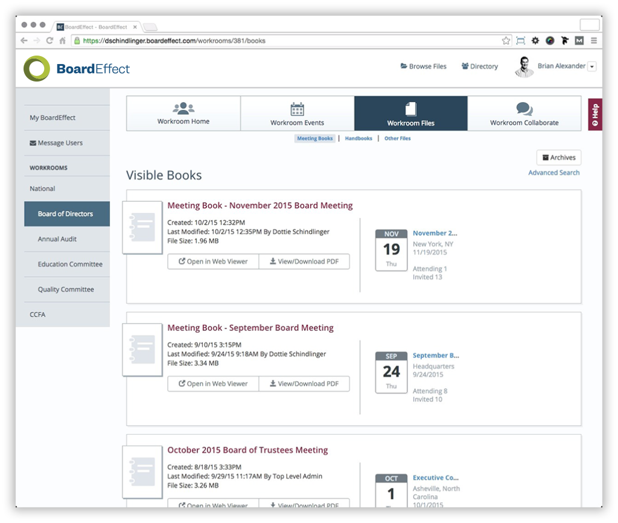Download the September Board Meeting PDF
The width and height of the screenshot is (618, 523).
(304, 383)
